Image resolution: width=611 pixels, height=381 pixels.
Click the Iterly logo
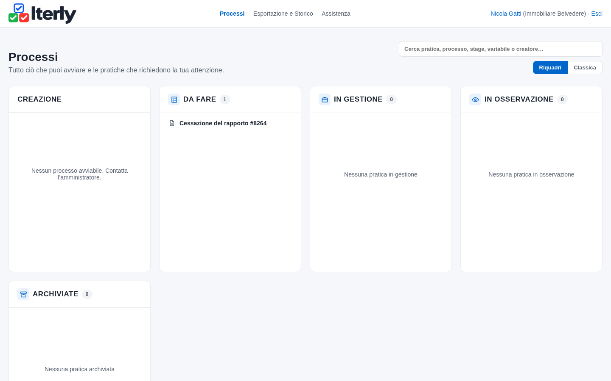tap(42, 14)
